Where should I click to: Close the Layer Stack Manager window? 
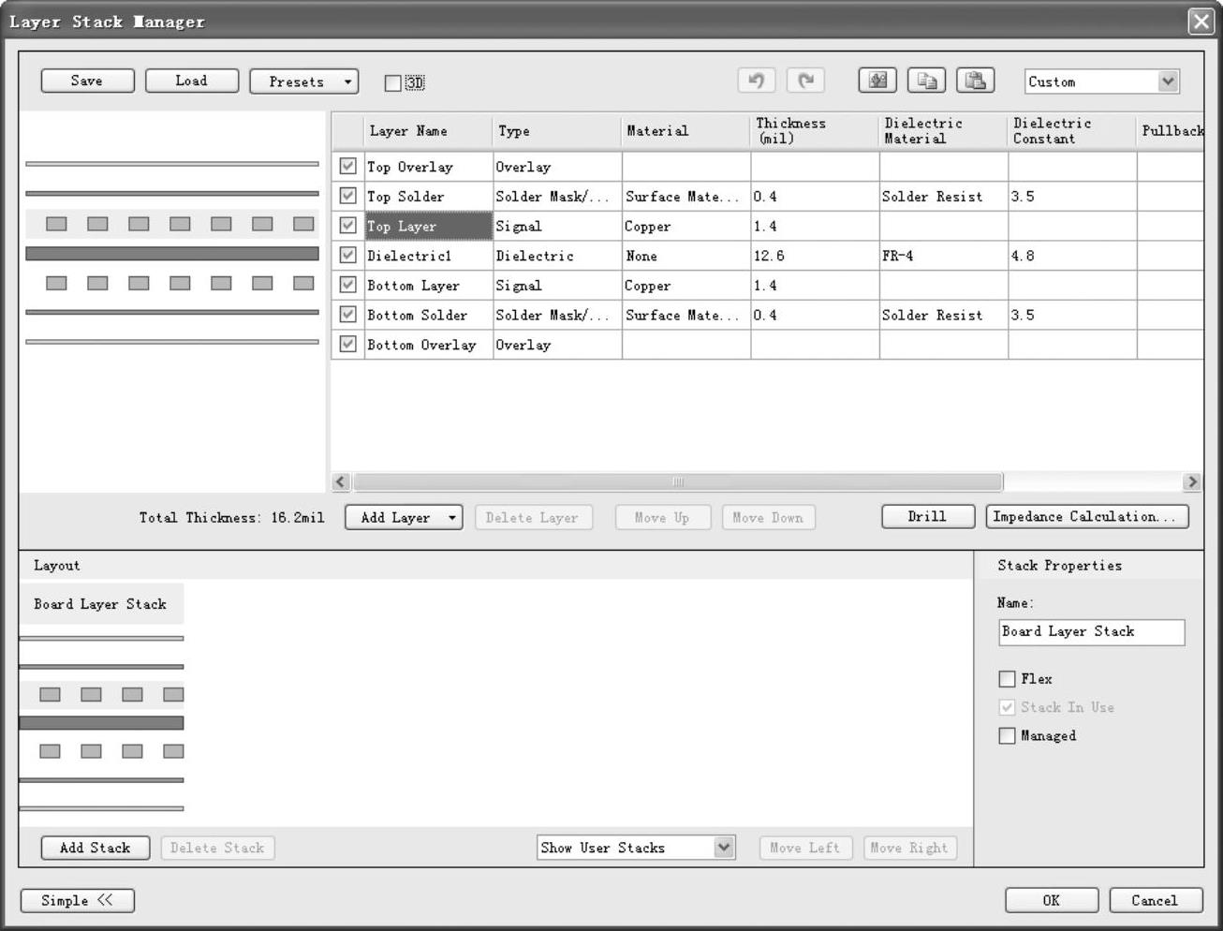[x=1201, y=22]
